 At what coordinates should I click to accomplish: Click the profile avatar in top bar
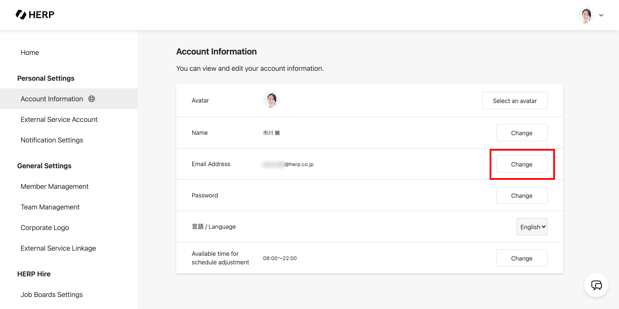pos(585,15)
